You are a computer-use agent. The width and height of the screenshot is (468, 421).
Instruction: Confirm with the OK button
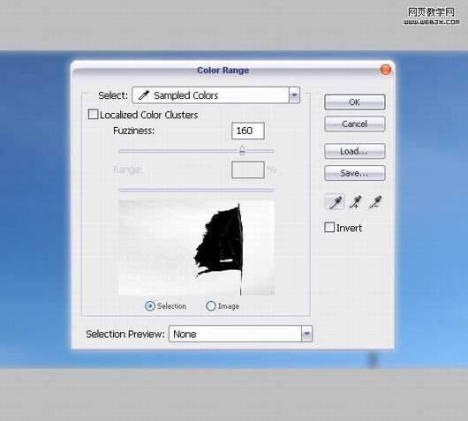[x=355, y=102]
